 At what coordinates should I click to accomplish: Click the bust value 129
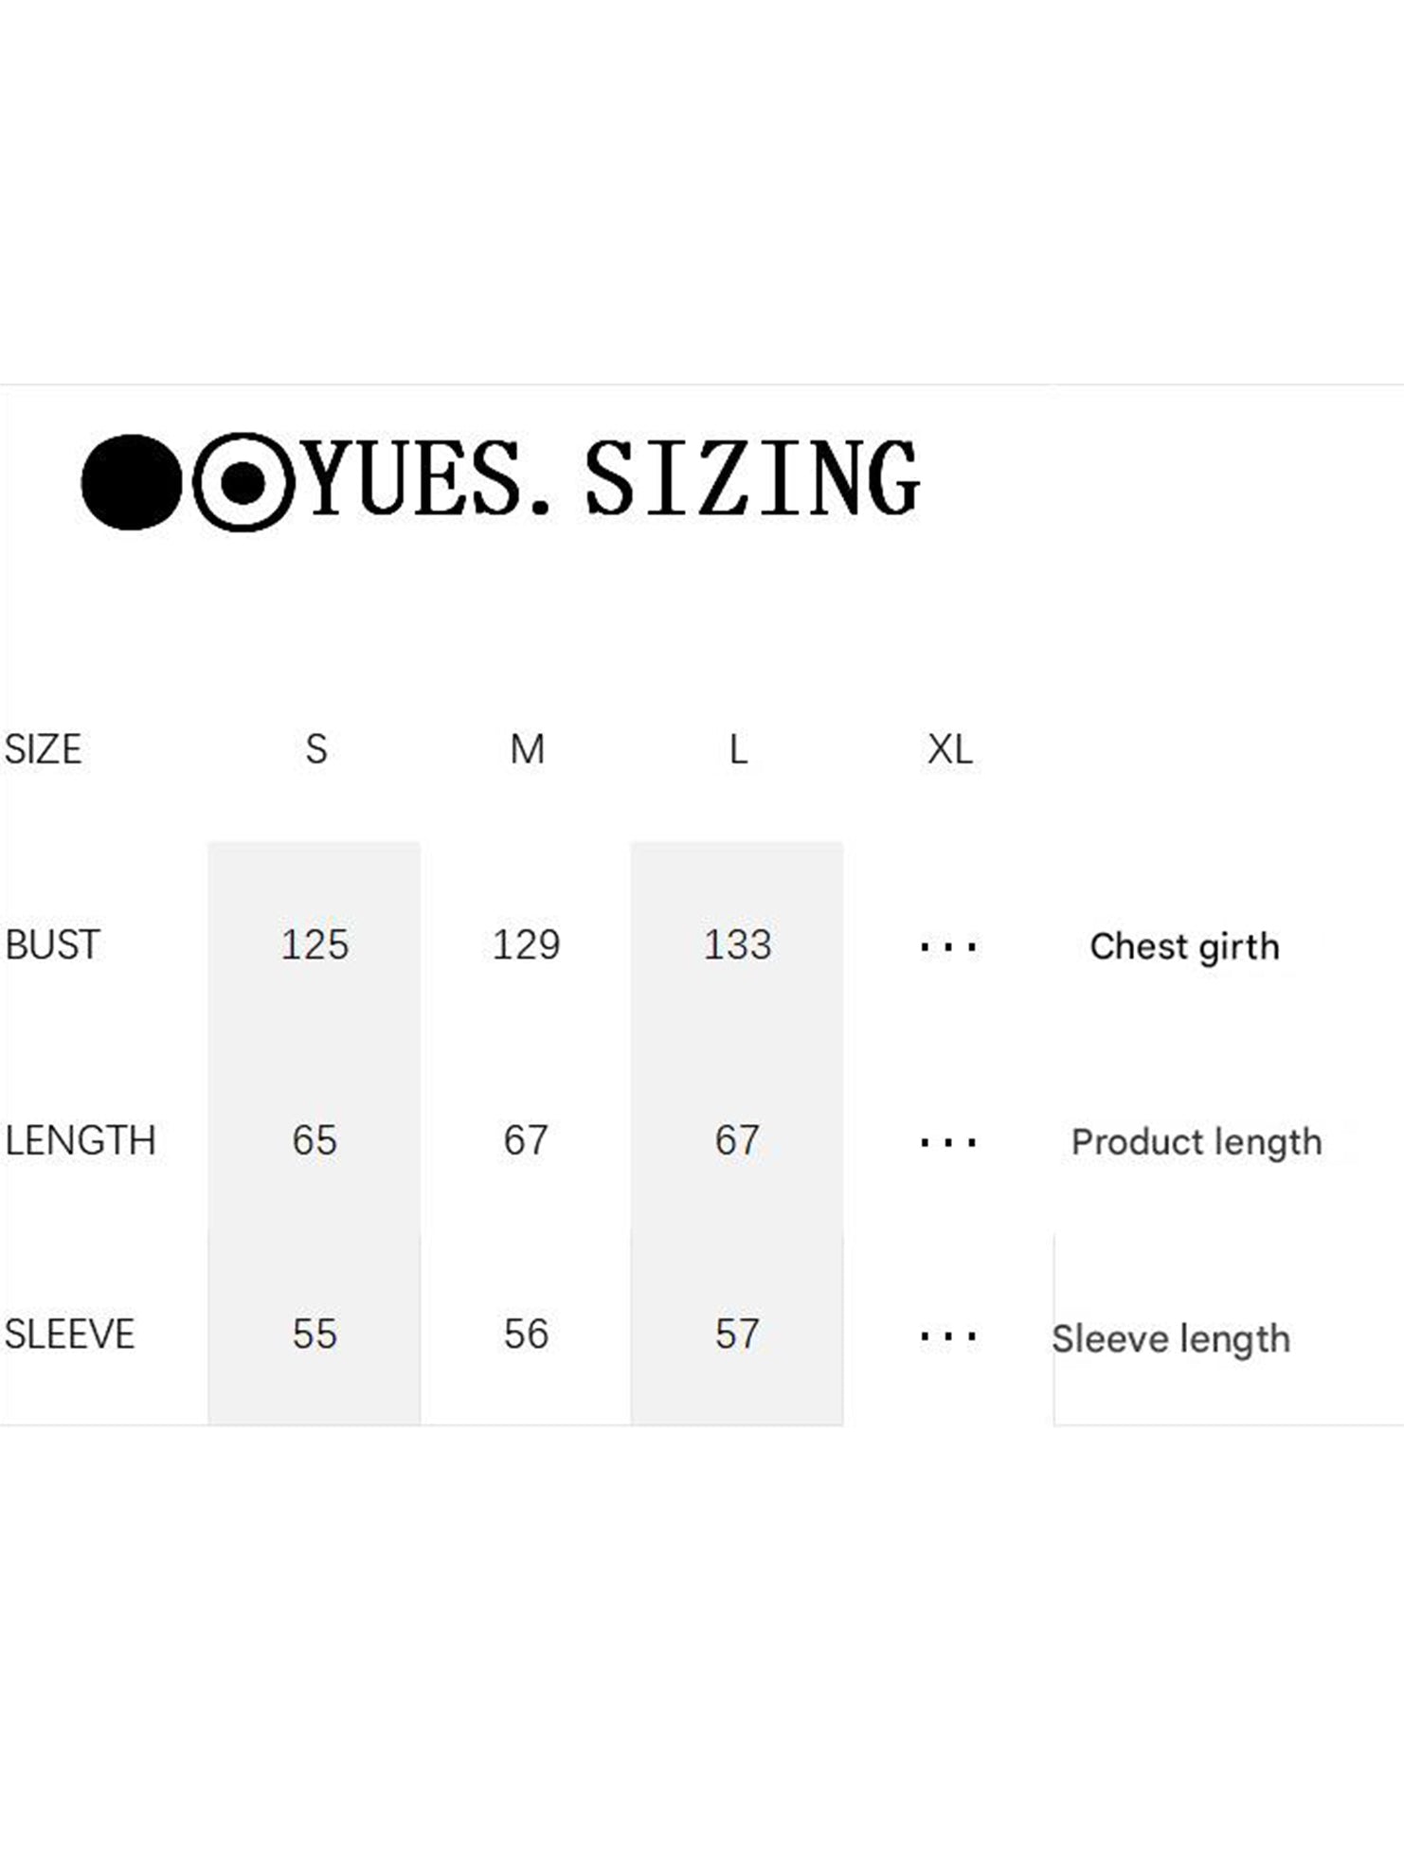[526, 945]
